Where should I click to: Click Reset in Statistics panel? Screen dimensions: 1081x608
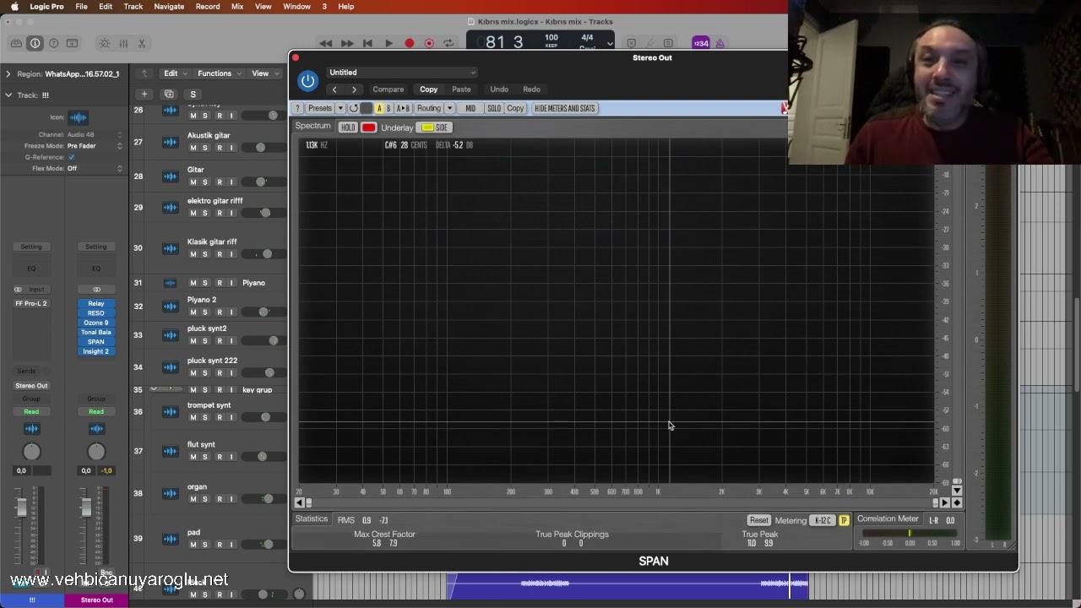758,520
